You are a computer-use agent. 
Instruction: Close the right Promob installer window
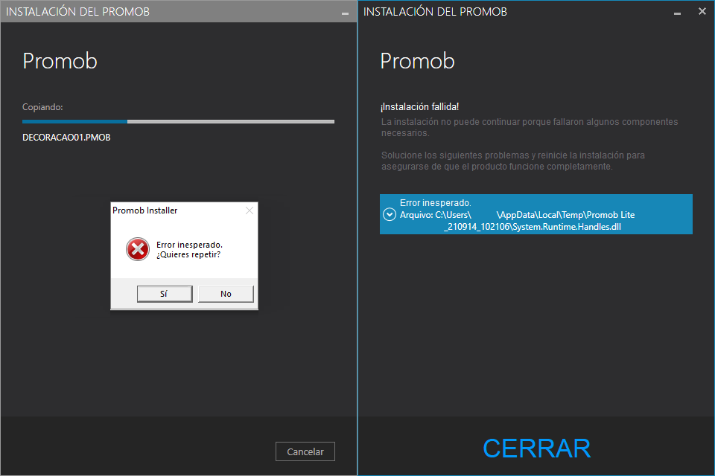pos(702,11)
